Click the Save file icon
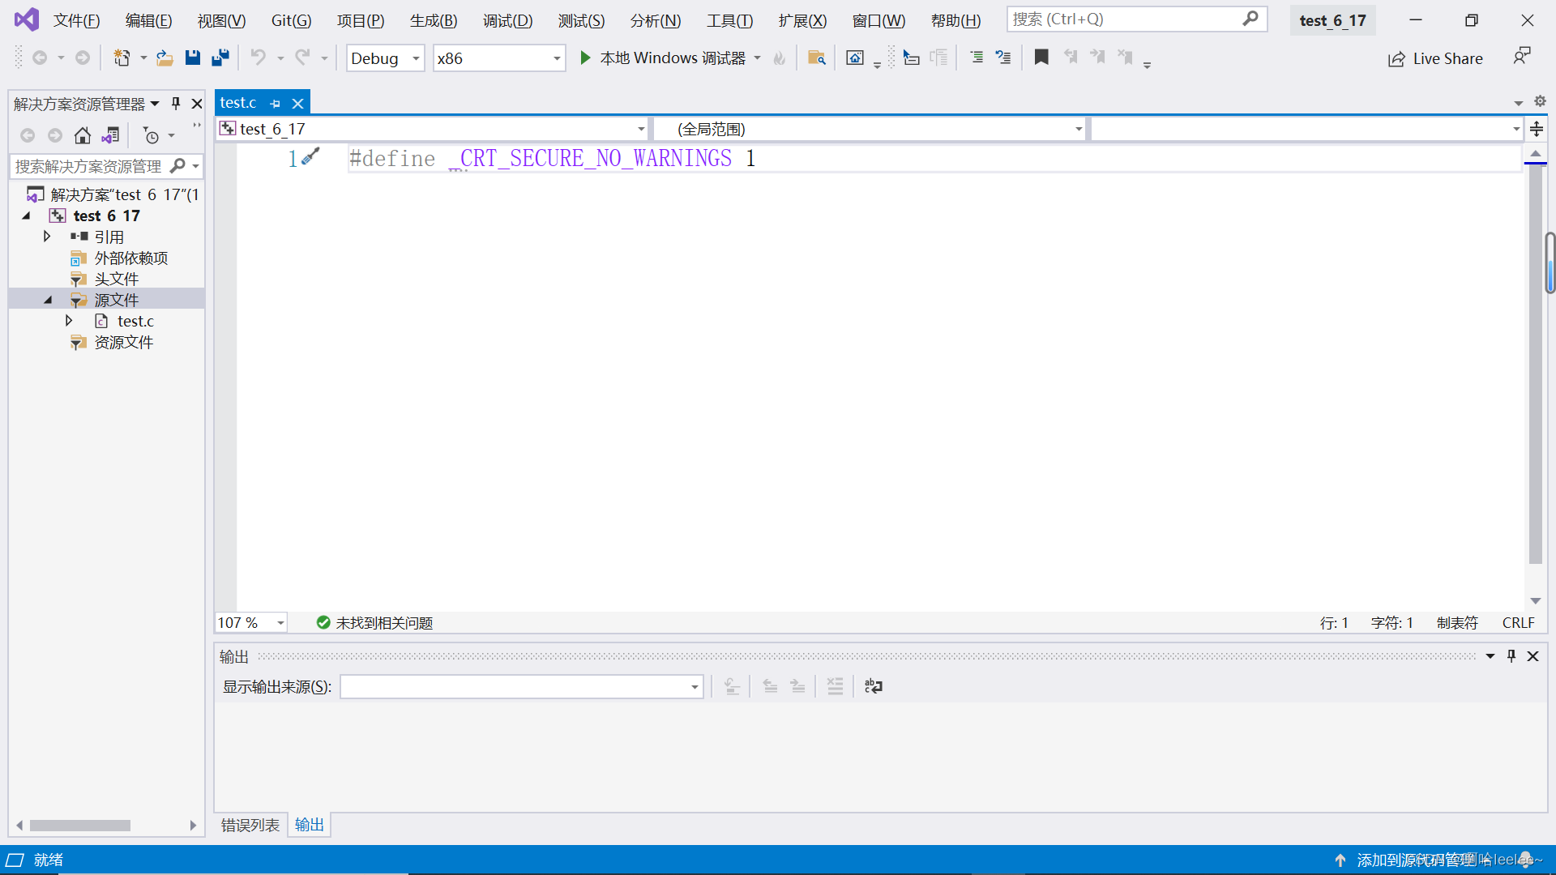1556x875 pixels. pos(192,58)
